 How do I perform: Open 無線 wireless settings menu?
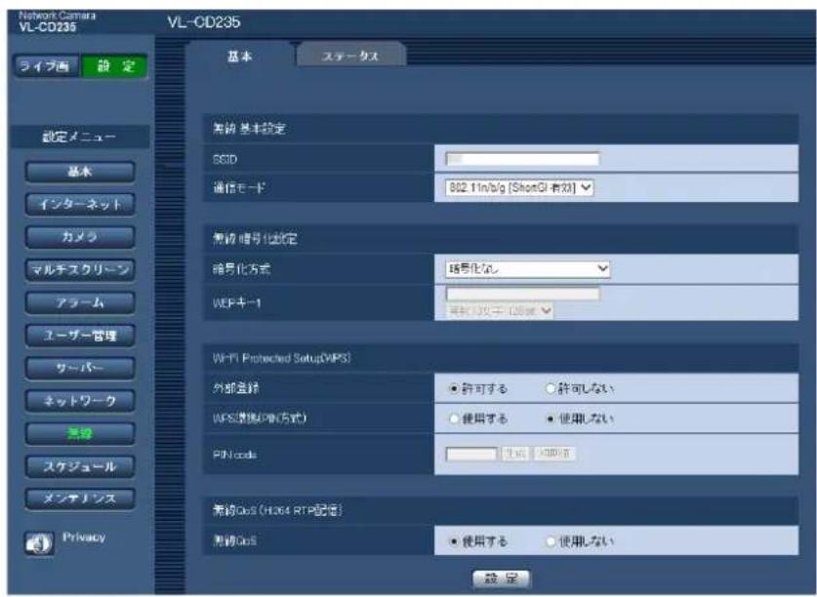click(x=80, y=433)
